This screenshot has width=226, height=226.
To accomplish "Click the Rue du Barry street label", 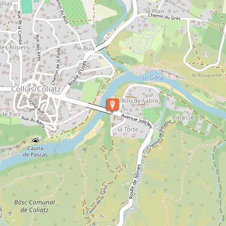I will (33, 122).
